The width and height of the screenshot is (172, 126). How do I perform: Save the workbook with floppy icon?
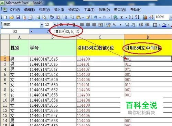coord(18,17)
